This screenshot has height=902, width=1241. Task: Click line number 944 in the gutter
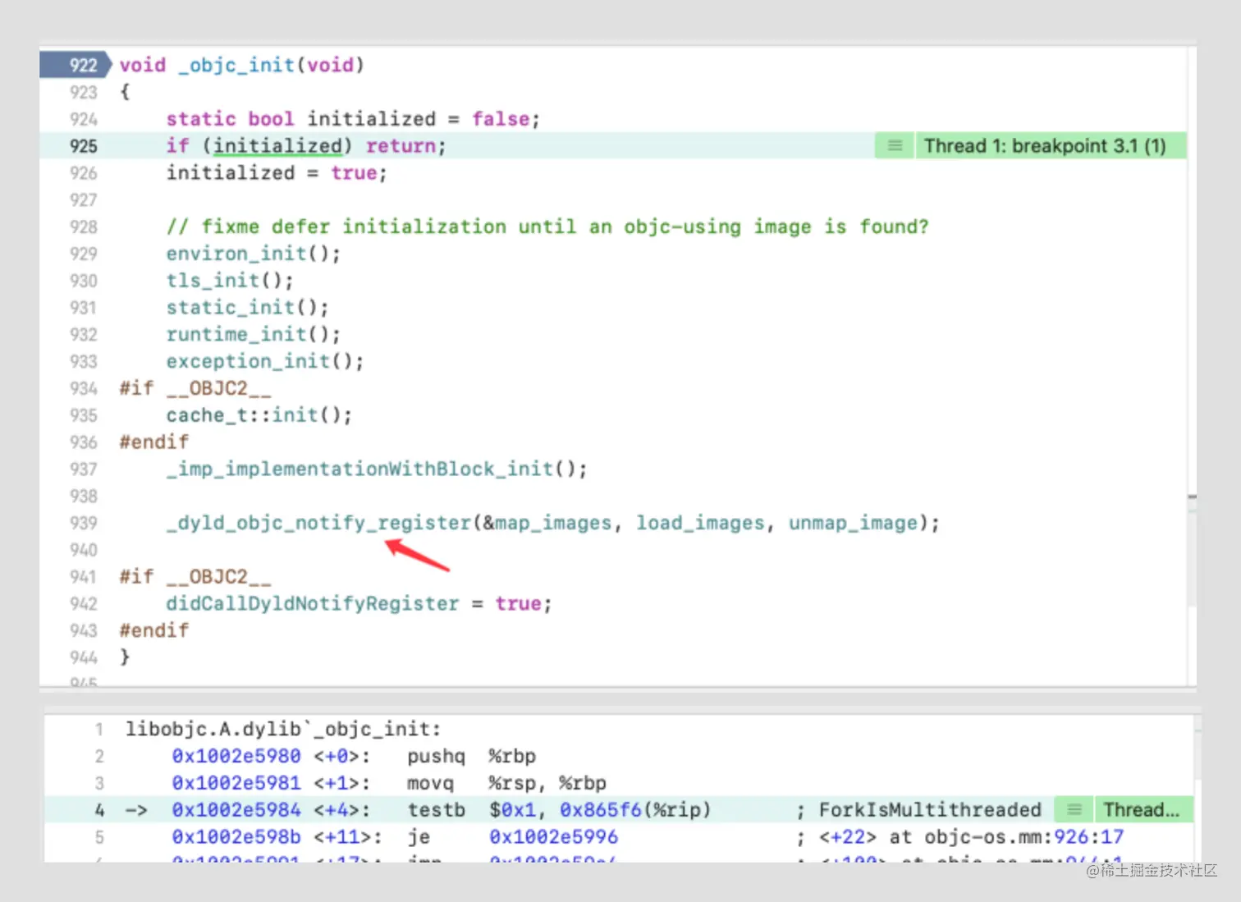84,657
